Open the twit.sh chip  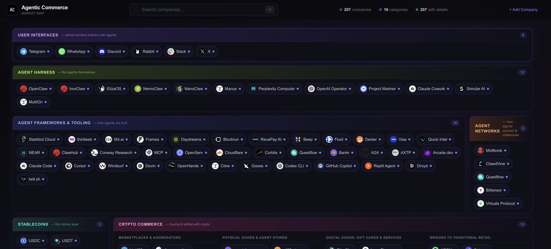pyautogui.click(x=32, y=179)
